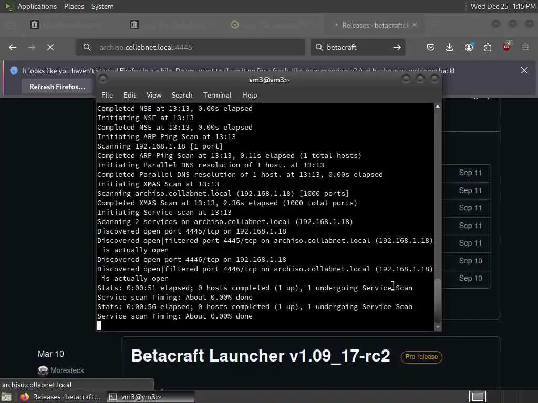Submit the betacraft search with the arrow
538x403 pixels.
[x=397, y=47]
